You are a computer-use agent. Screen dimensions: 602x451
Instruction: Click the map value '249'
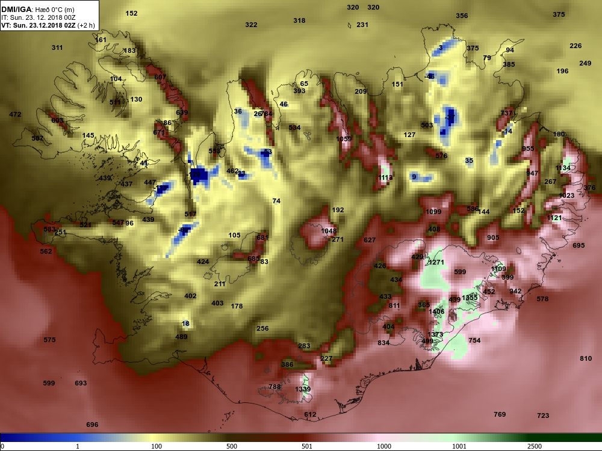(585, 63)
